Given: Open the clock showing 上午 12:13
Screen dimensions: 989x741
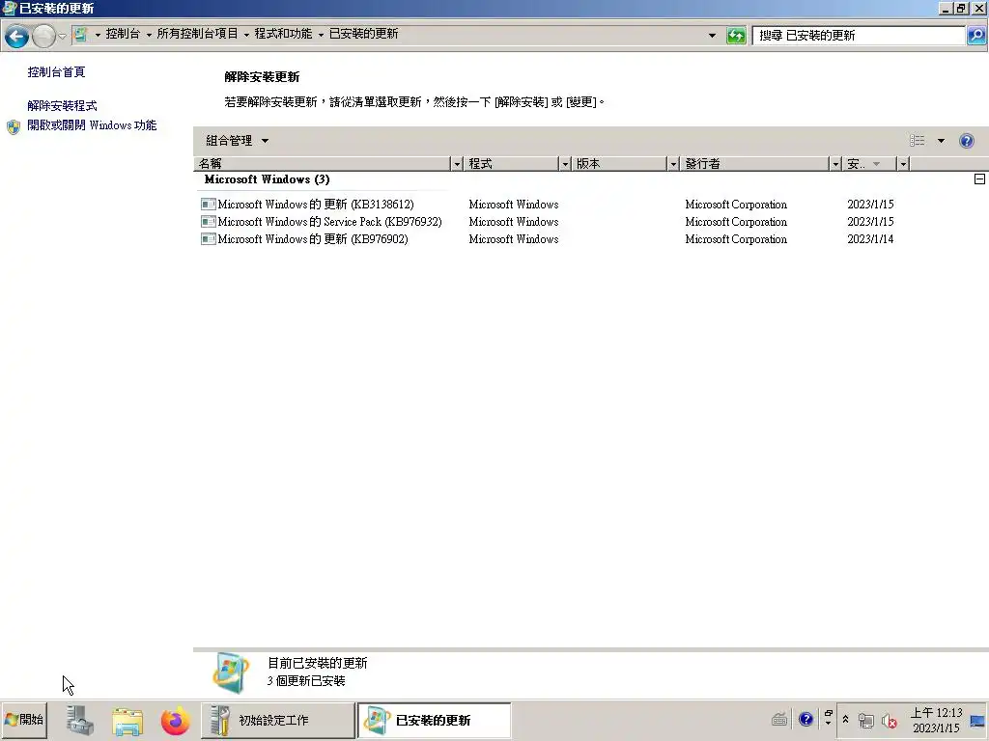Looking at the screenshot, I should coord(936,720).
